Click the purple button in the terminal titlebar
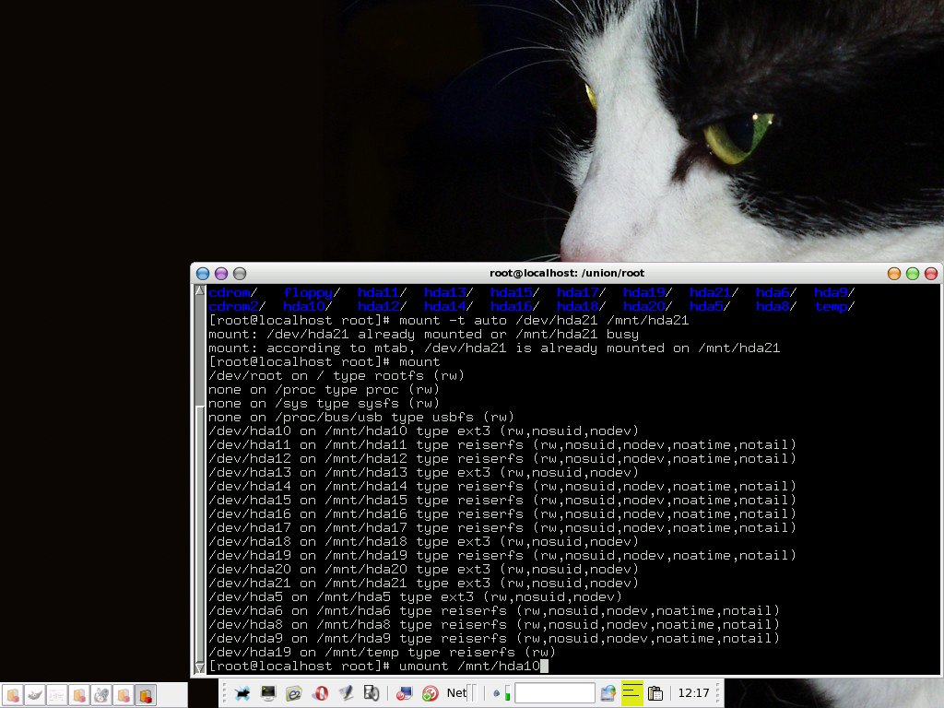 tap(221, 273)
